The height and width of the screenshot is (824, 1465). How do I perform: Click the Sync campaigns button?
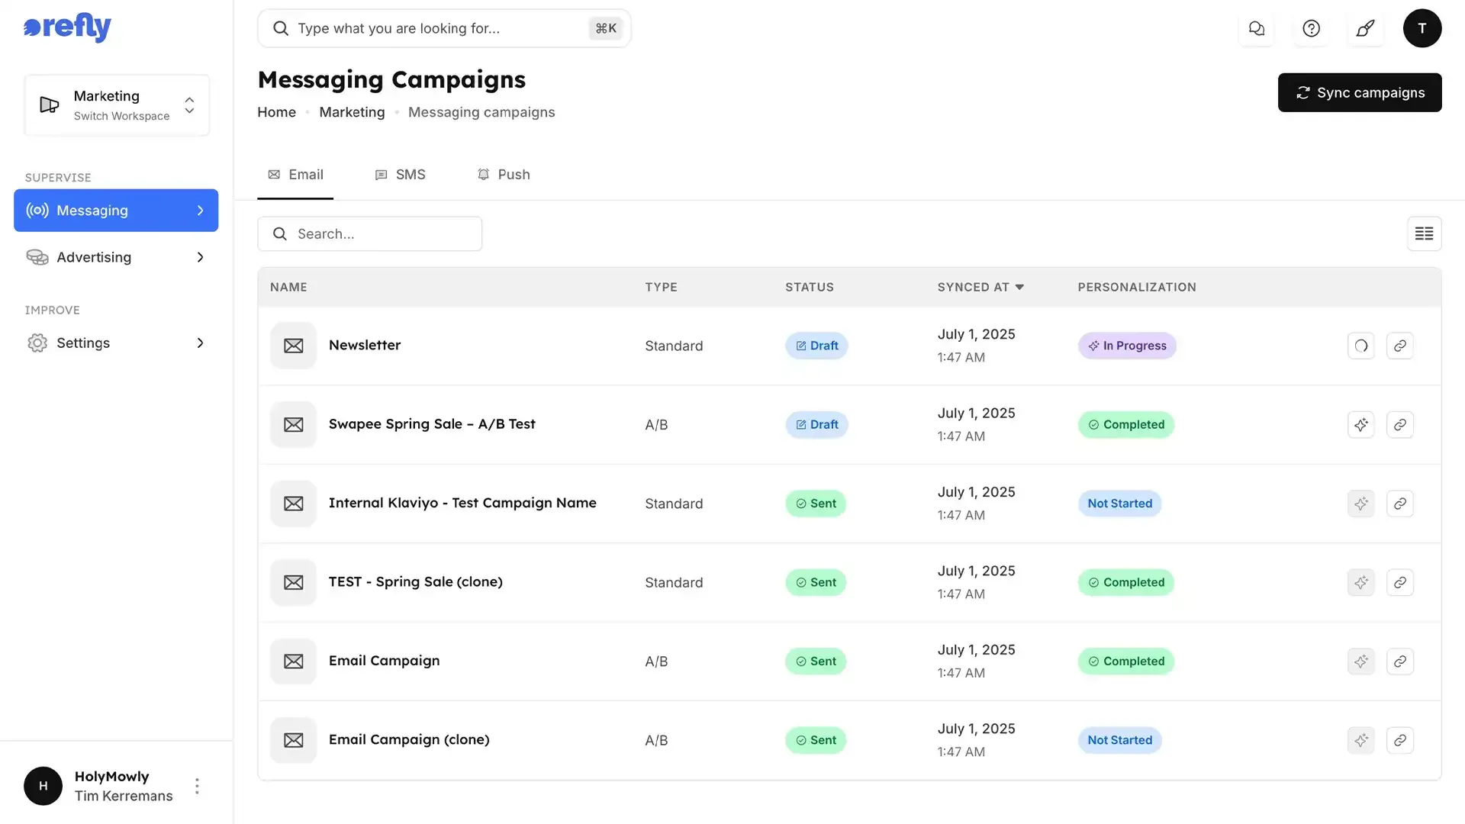coord(1360,92)
